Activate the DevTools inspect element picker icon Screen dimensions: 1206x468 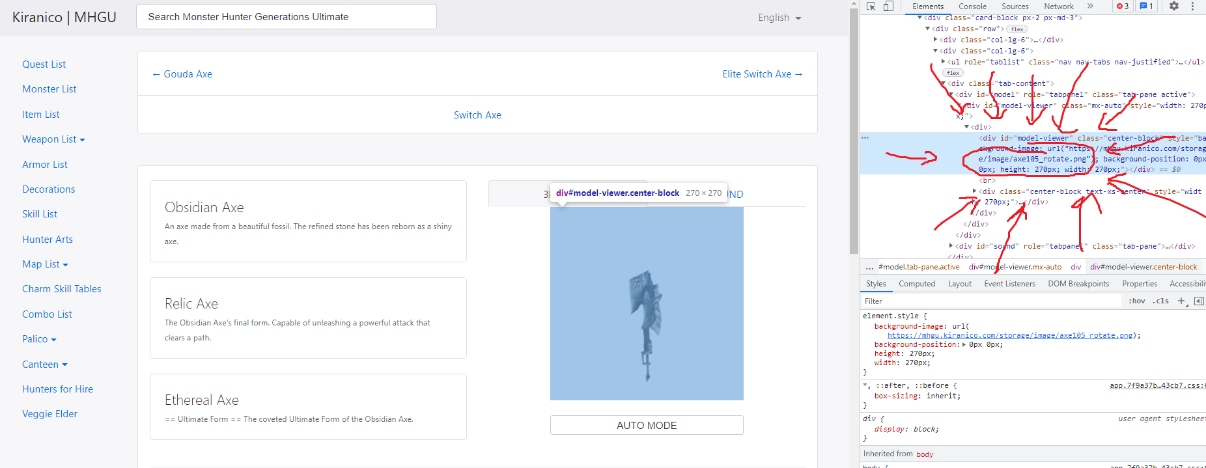click(x=871, y=6)
